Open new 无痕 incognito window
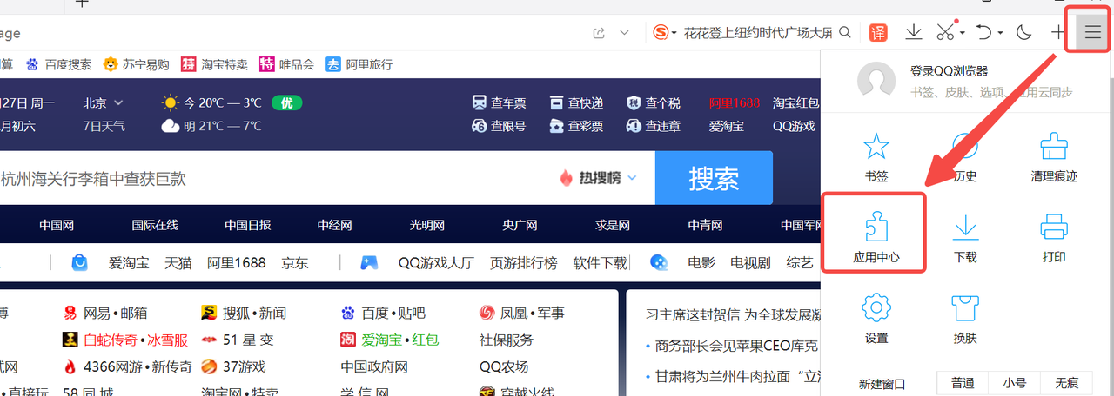 point(1066,383)
